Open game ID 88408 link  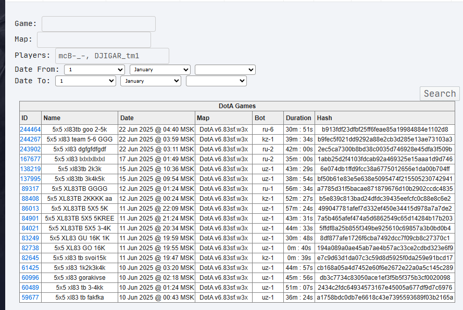pos(30,199)
